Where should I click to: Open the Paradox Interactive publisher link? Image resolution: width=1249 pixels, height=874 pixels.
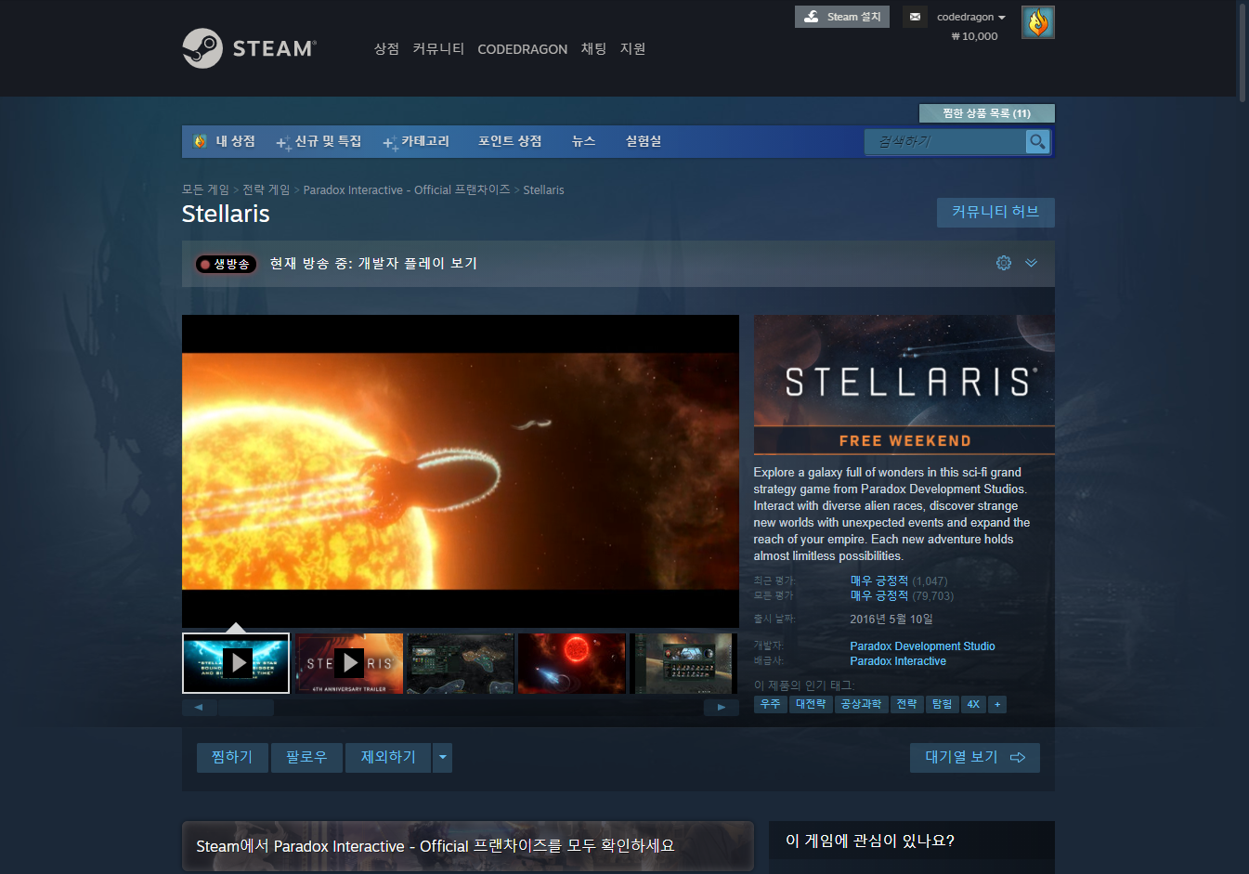click(898, 661)
